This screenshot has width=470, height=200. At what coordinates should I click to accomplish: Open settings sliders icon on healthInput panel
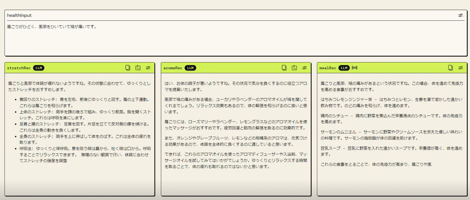[x=461, y=15]
